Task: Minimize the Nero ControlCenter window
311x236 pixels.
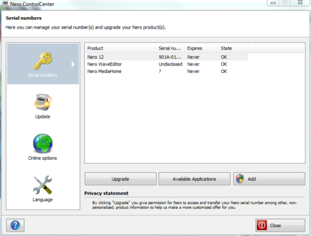Action: point(274,3)
